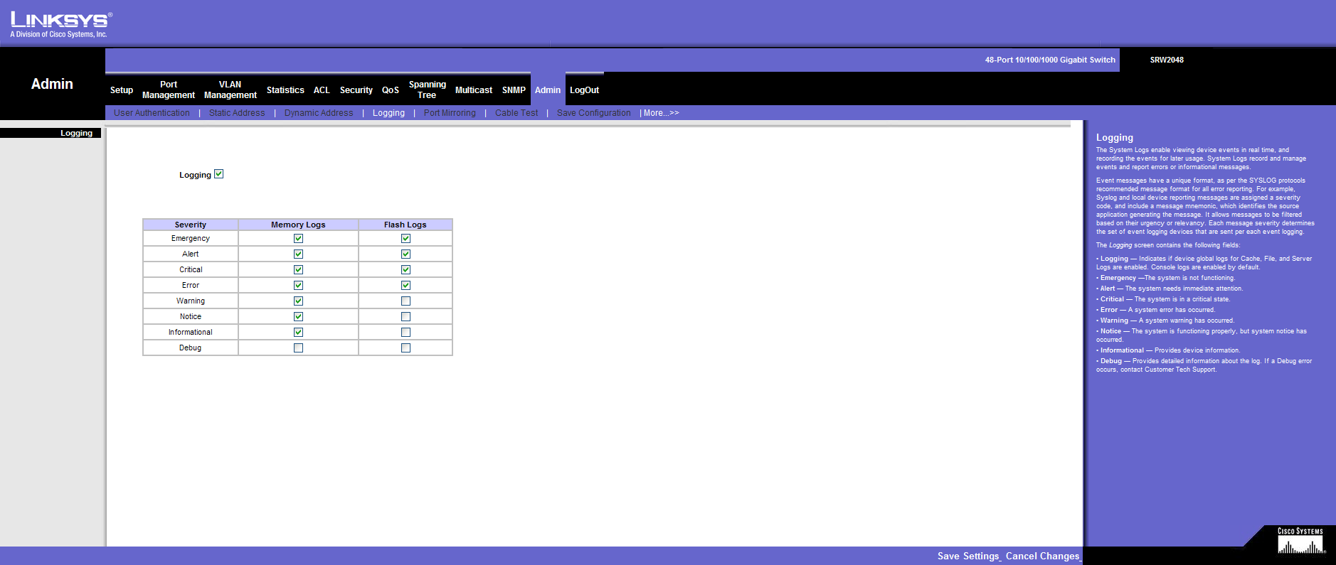This screenshot has height=565, width=1336.
Task: Open the SNMP tab
Action: 514,90
